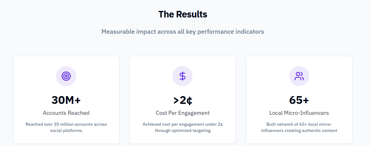Click the 30M+ statistic number

click(66, 100)
